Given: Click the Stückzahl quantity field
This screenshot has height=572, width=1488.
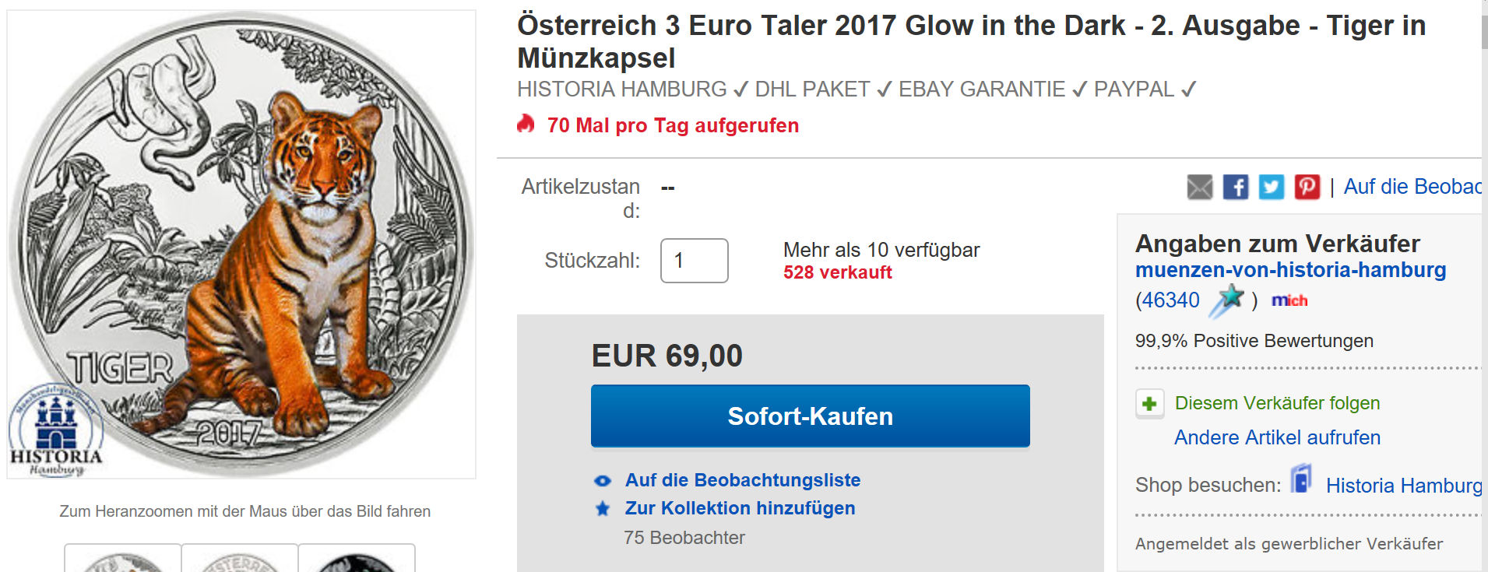Looking at the screenshot, I should [694, 261].
